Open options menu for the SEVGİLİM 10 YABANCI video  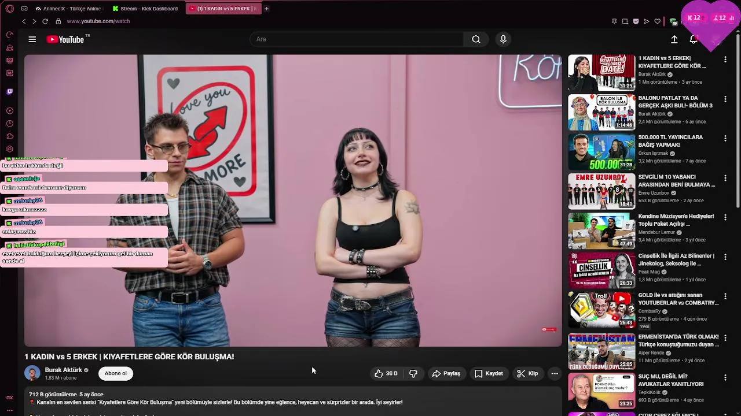pyautogui.click(x=725, y=178)
